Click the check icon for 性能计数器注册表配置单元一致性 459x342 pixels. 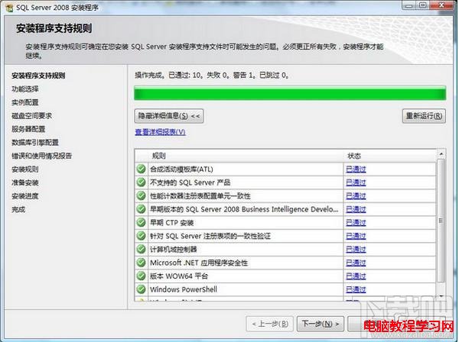[141, 195]
